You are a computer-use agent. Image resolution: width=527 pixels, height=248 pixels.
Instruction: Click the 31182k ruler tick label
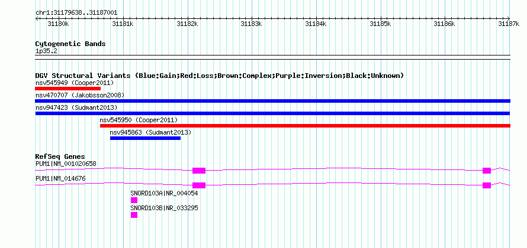[188, 24]
